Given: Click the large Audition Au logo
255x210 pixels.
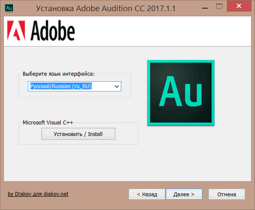Looking at the screenshot, I should 181,93.
